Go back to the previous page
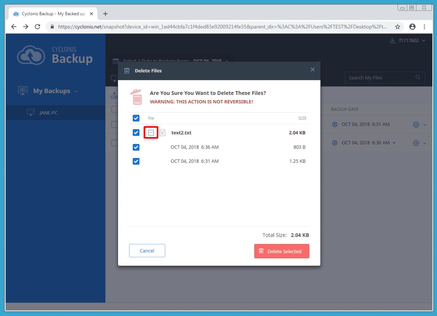The image size is (437, 316). point(14,27)
